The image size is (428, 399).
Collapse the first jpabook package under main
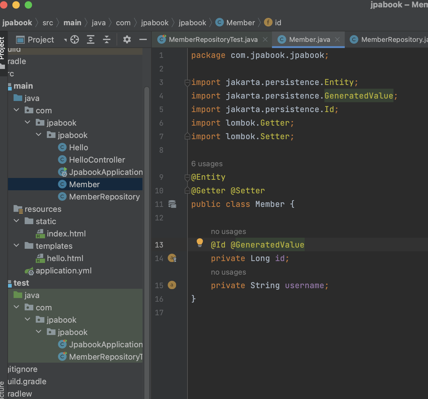28,122
